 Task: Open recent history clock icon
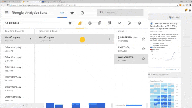coord(82,13)
